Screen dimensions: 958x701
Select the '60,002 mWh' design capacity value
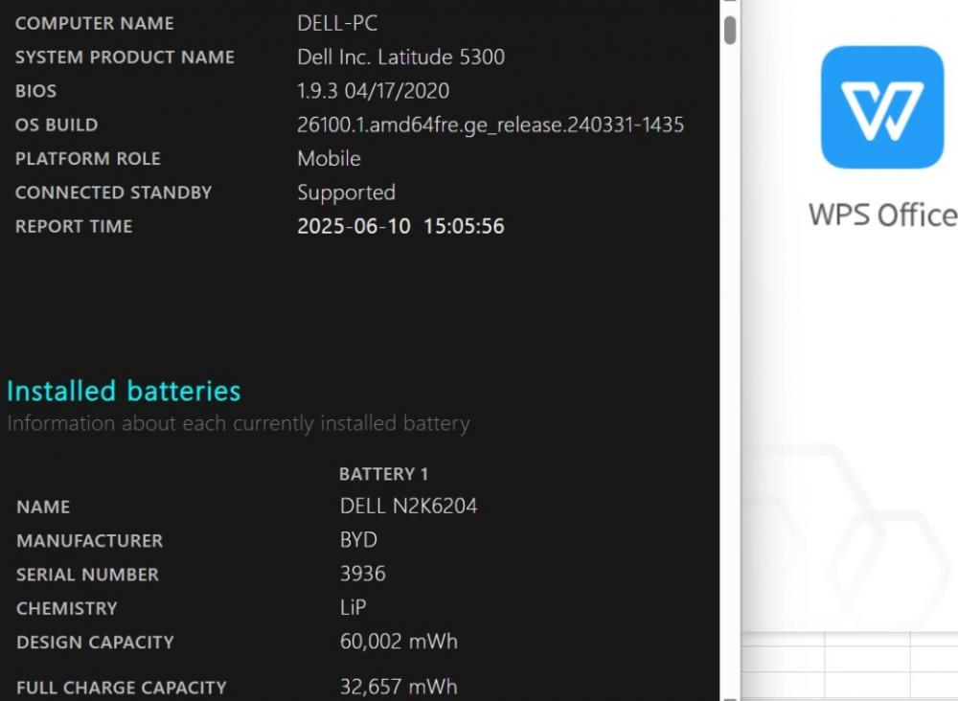tap(399, 642)
